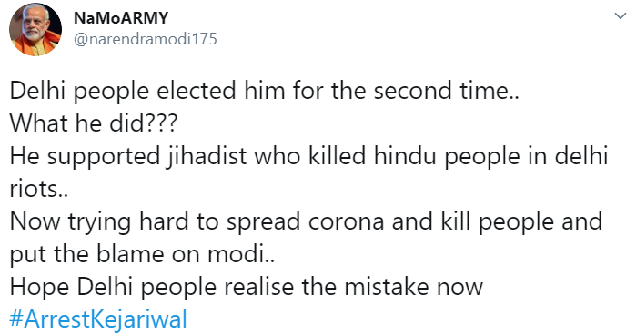The height and width of the screenshot is (334, 636).
Task: Open the @narendramodi175 handle
Action: tap(146, 39)
